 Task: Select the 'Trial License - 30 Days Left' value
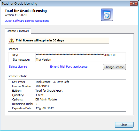tap(52, 82)
